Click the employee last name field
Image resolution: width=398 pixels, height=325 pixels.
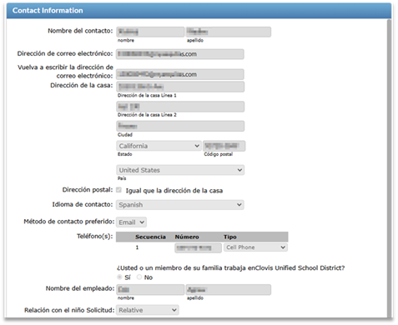pos(228,289)
